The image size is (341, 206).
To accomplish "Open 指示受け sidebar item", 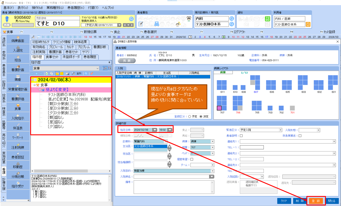I will pos(18,185).
